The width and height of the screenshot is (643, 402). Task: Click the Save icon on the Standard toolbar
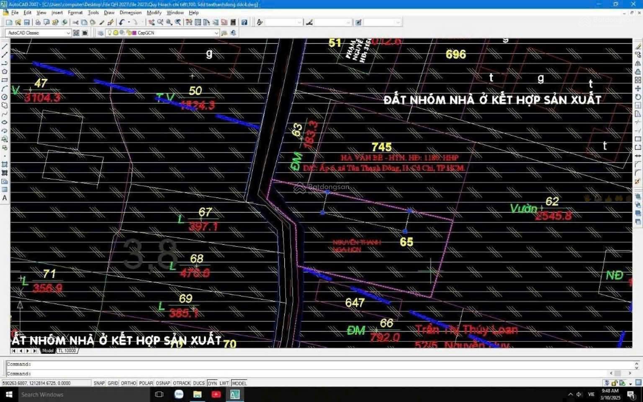tap(27, 22)
